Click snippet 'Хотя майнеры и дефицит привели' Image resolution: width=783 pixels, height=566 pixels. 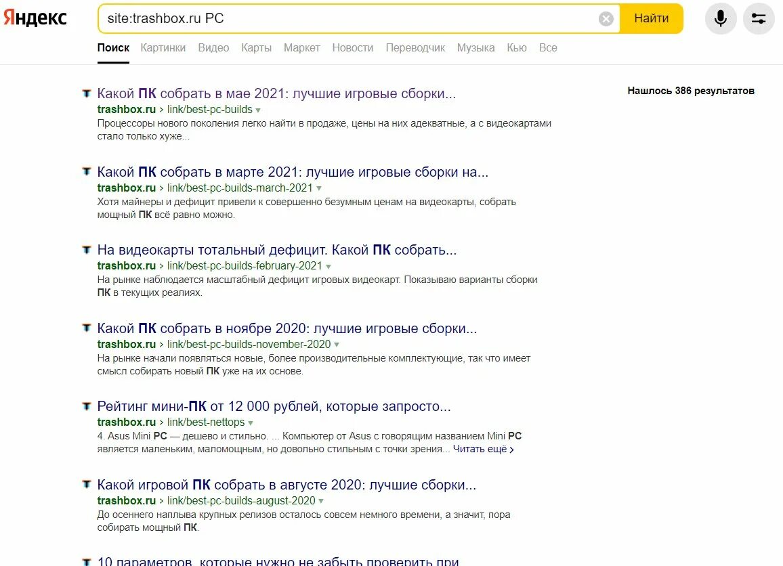(307, 208)
